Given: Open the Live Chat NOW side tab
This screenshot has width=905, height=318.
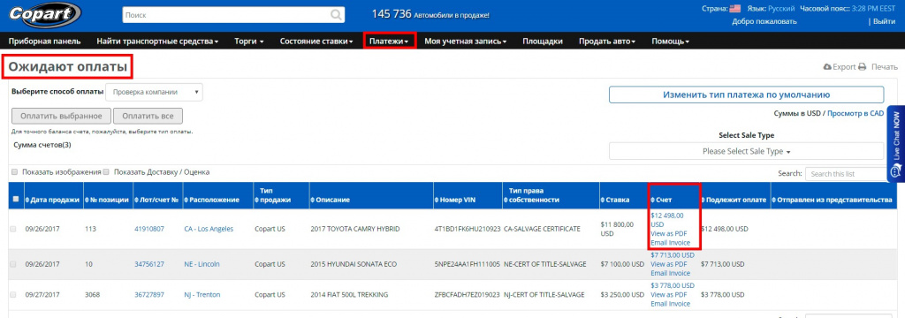Looking at the screenshot, I should pos(896,144).
